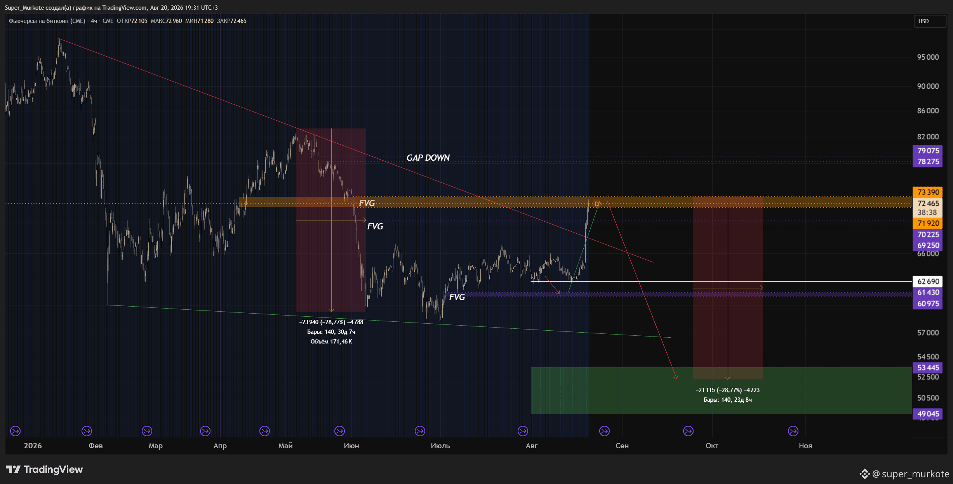Click the 4ч timeframe label in the legend
Screen dimensions: 953x484
click(x=94, y=21)
